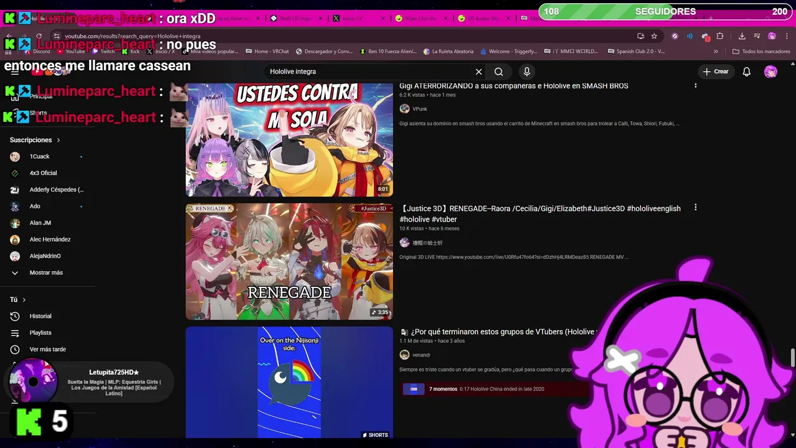Screen dimensions: 796x448
Task: Click the Ver más tarde clock icon
Action: [15, 349]
